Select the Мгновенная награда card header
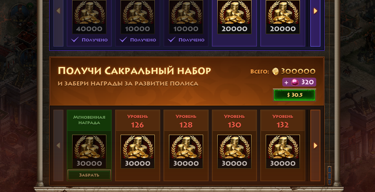375x192 pixels. pos(89,120)
